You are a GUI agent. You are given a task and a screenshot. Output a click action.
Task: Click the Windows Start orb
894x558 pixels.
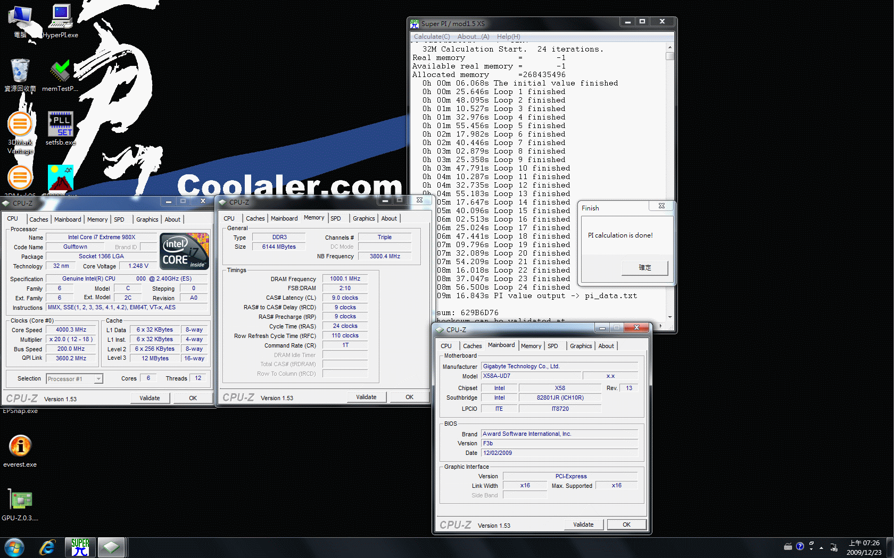coord(14,547)
